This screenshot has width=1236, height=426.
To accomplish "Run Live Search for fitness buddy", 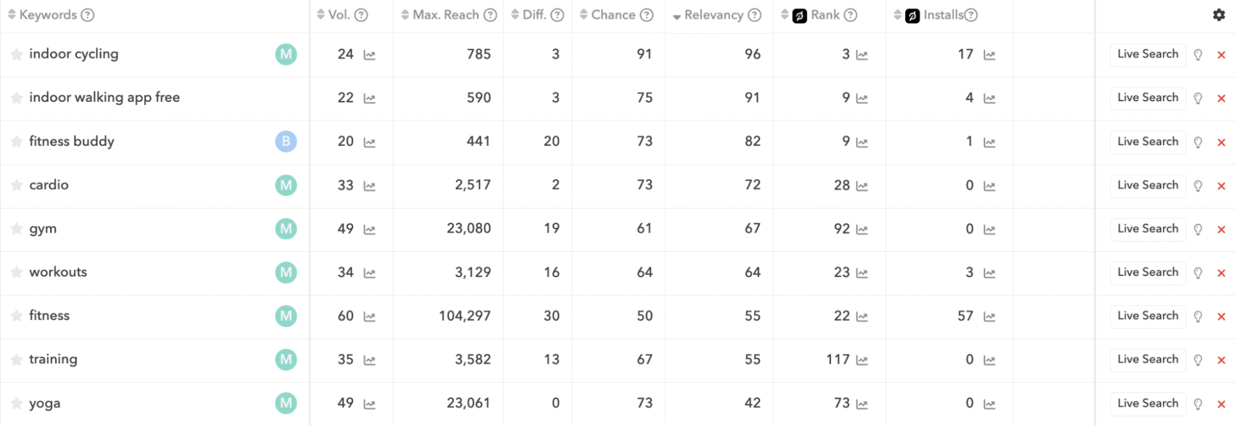I will 1148,141.
